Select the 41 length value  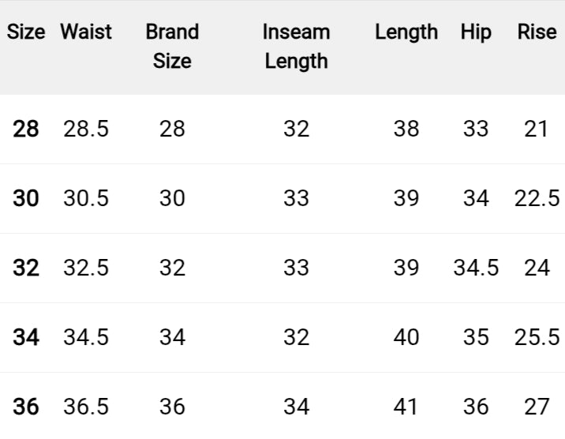coord(406,407)
